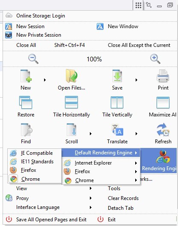Image resolution: width=178 pixels, height=226 pixels.
Task: Click the Find page icon
Action: pos(27,130)
